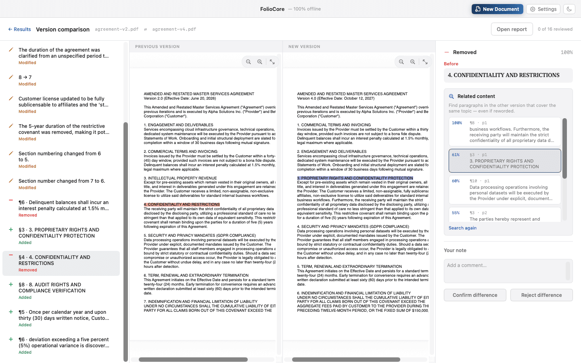Image resolution: width=581 pixels, height=363 pixels.
Task: Click highlighted '3. PROPRIETARY RIGHTS' heading in new version
Action: tap(355, 178)
